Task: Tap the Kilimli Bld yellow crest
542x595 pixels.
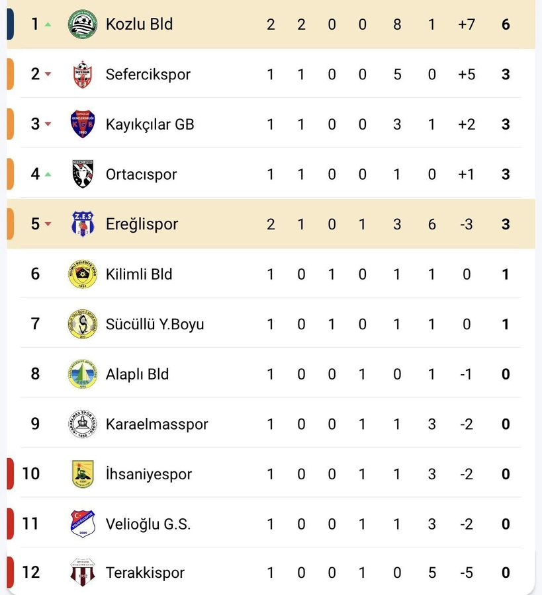Action: pyautogui.click(x=83, y=274)
